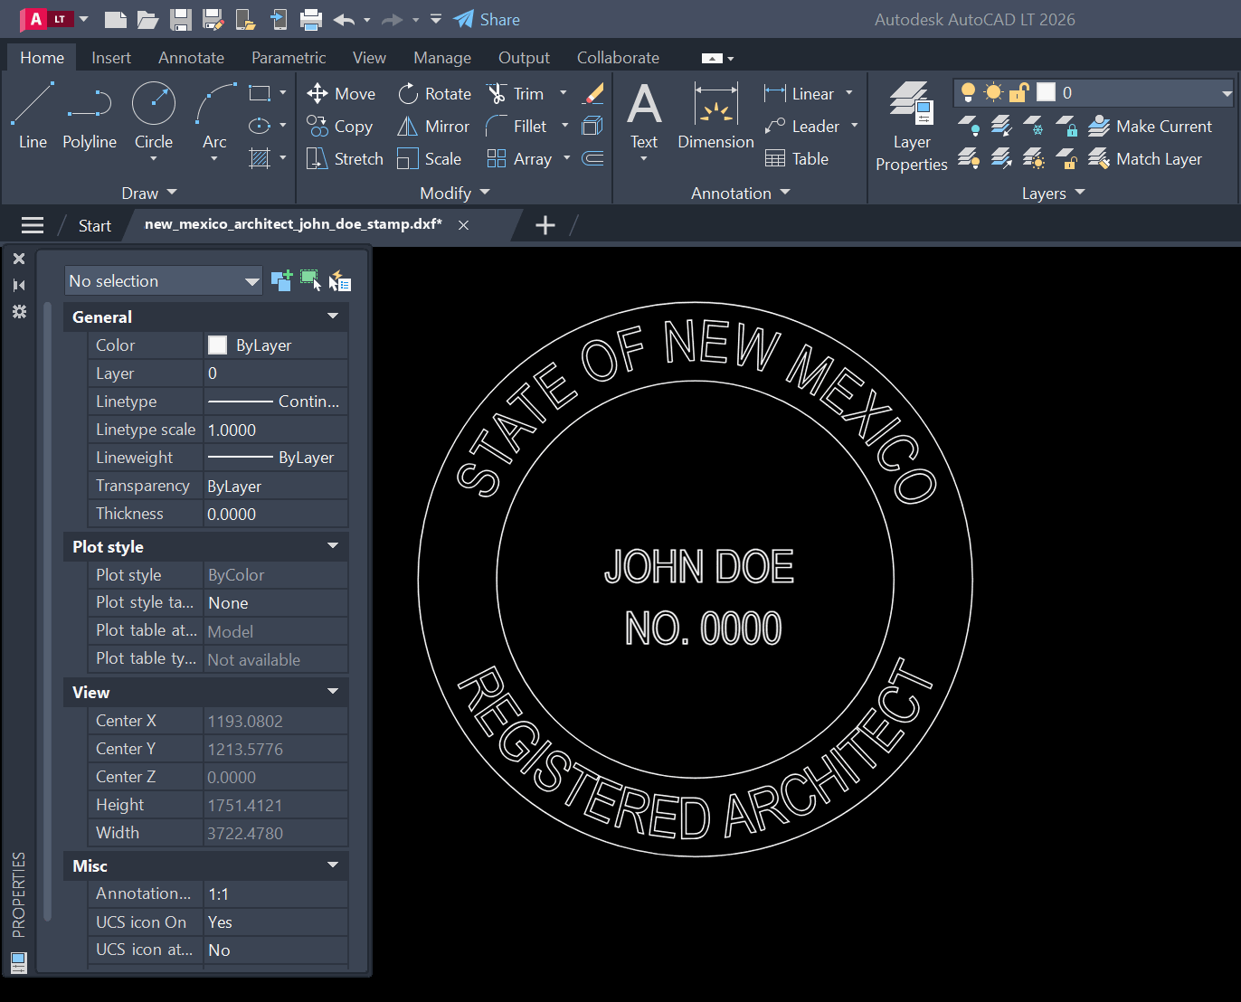Click the Undo arrow
The width and height of the screenshot is (1241, 1002).
[344, 20]
